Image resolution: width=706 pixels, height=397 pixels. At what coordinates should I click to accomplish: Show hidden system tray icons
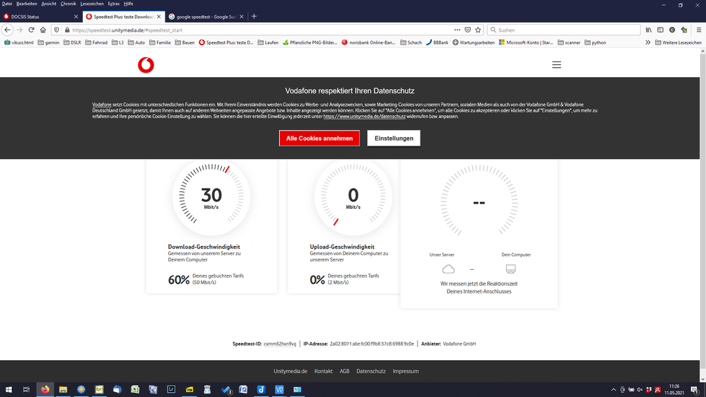tap(613, 390)
